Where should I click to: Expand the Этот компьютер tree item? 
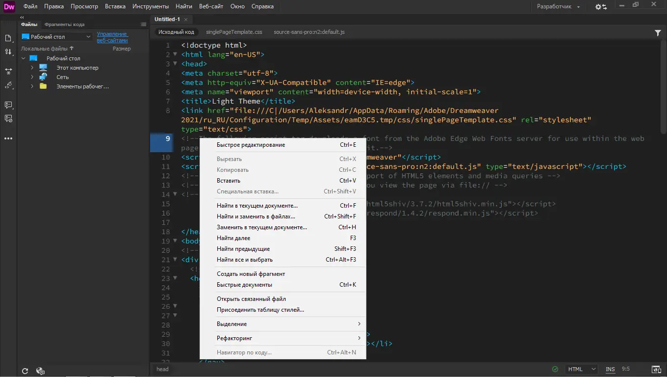[x=31, y=67]
